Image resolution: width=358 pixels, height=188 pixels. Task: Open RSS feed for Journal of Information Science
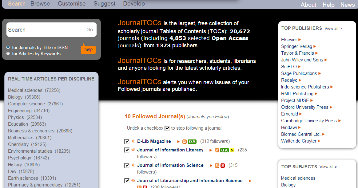217,165
